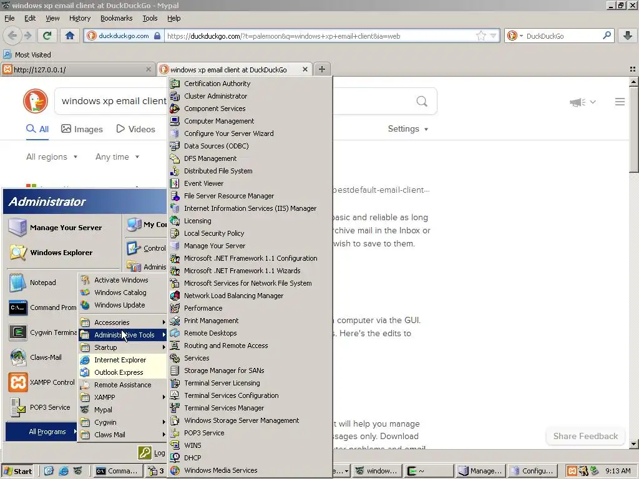Open Performance monitor entry

click(250, 308)
